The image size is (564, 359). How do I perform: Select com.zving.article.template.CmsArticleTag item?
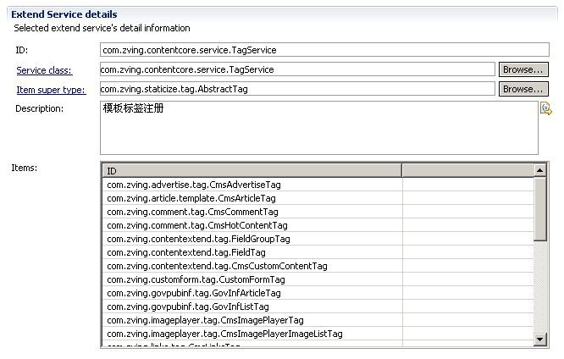point(191,198)
